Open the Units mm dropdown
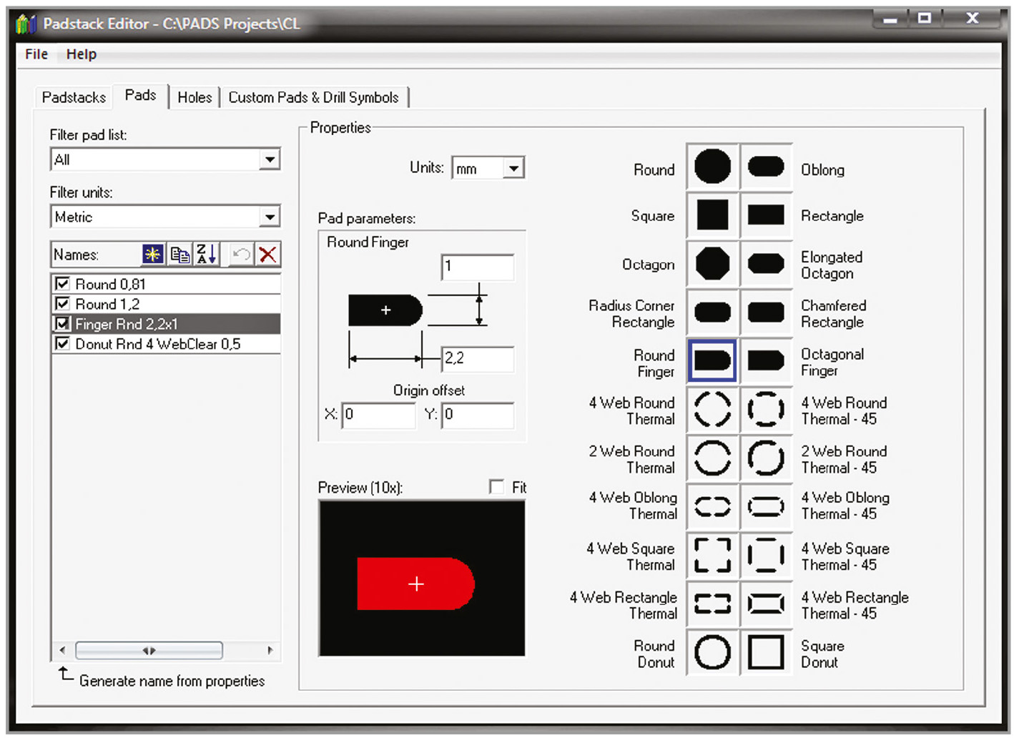The image size is (1014, 738). [x=513, y=169]
